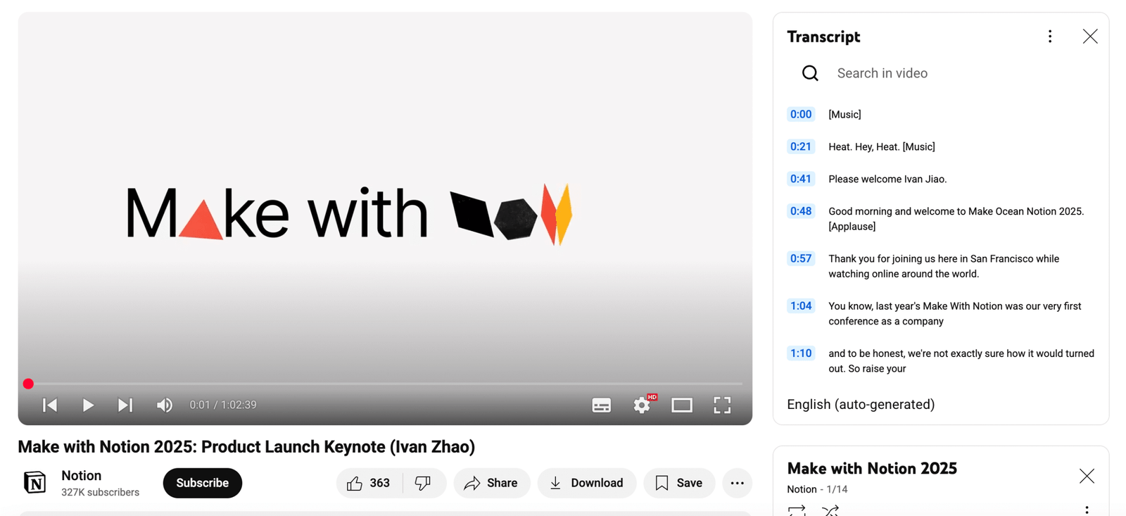Toggle subtitles and closed captions
The height and width of the screenshot is (516, 1126).
tap(601, 405)
